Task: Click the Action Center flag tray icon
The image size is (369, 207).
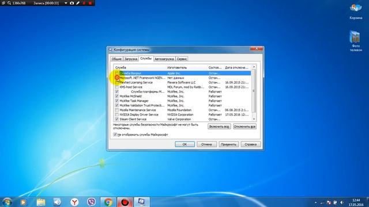Action: coord(329,202)
